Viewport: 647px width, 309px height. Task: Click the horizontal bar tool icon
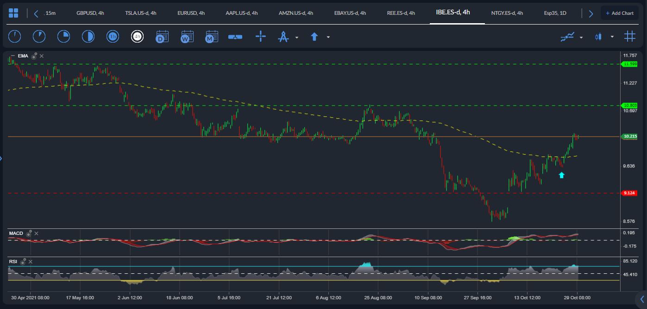(235, 37)
